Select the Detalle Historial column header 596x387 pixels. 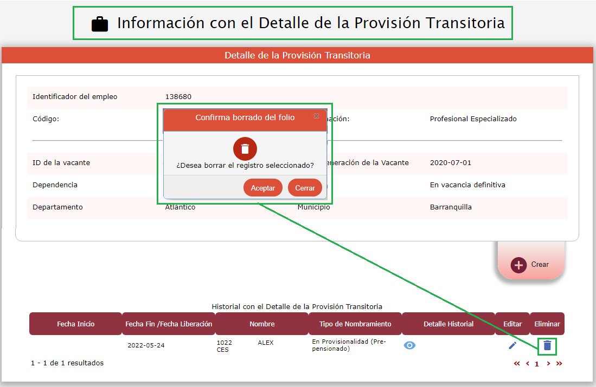(x=448, y=324)
